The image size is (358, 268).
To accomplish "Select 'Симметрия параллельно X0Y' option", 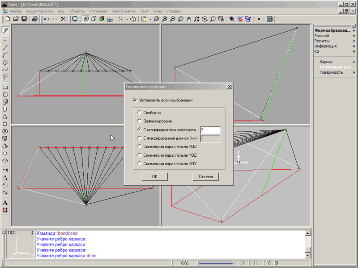I will (139, 163).
